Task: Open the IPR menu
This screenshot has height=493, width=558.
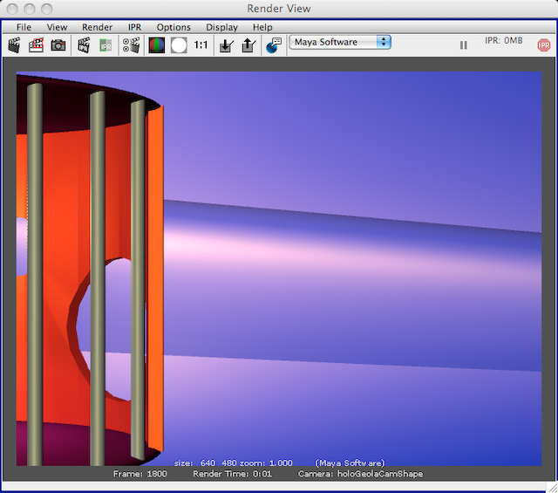Action: (x=134, y=27)
